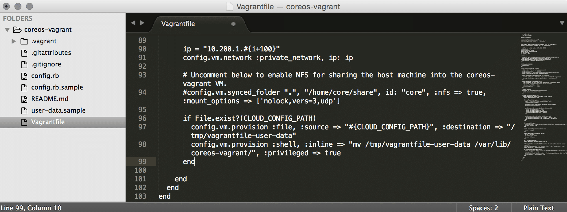Screen dimensions: 567x212
Task: Click the .gitattributes file icon
Action: click(24, 53)
